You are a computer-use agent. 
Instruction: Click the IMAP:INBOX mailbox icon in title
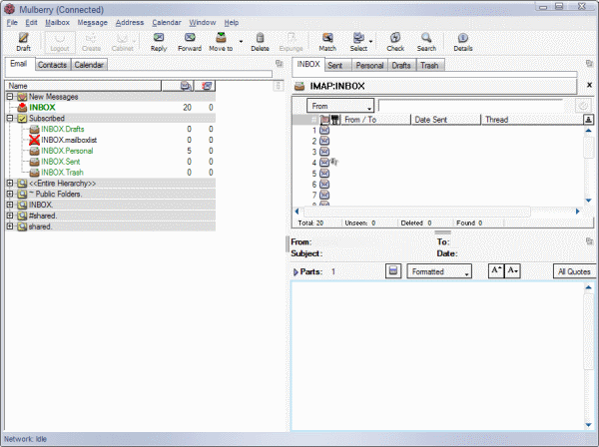point(299,86)
